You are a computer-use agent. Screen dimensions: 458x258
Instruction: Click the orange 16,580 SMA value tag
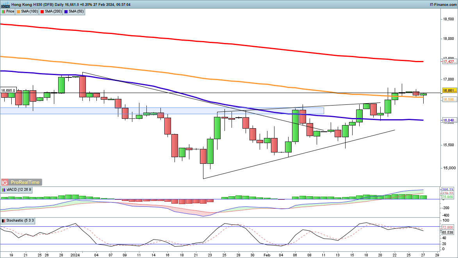[x=449, y=100]
